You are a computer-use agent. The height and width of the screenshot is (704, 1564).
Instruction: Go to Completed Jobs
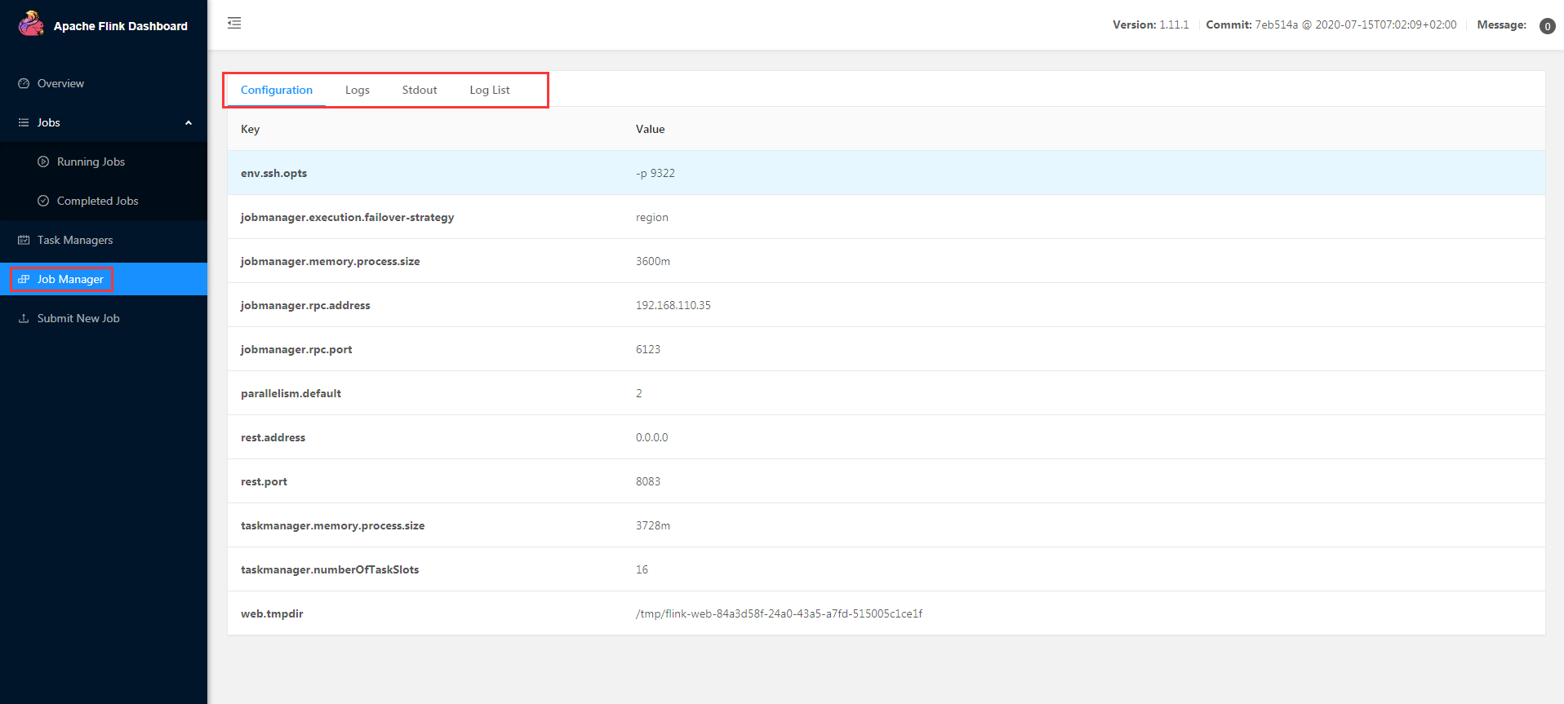pos(104,201)
